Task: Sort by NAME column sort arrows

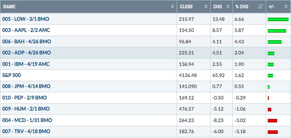Action: click(x=173, y=7)
